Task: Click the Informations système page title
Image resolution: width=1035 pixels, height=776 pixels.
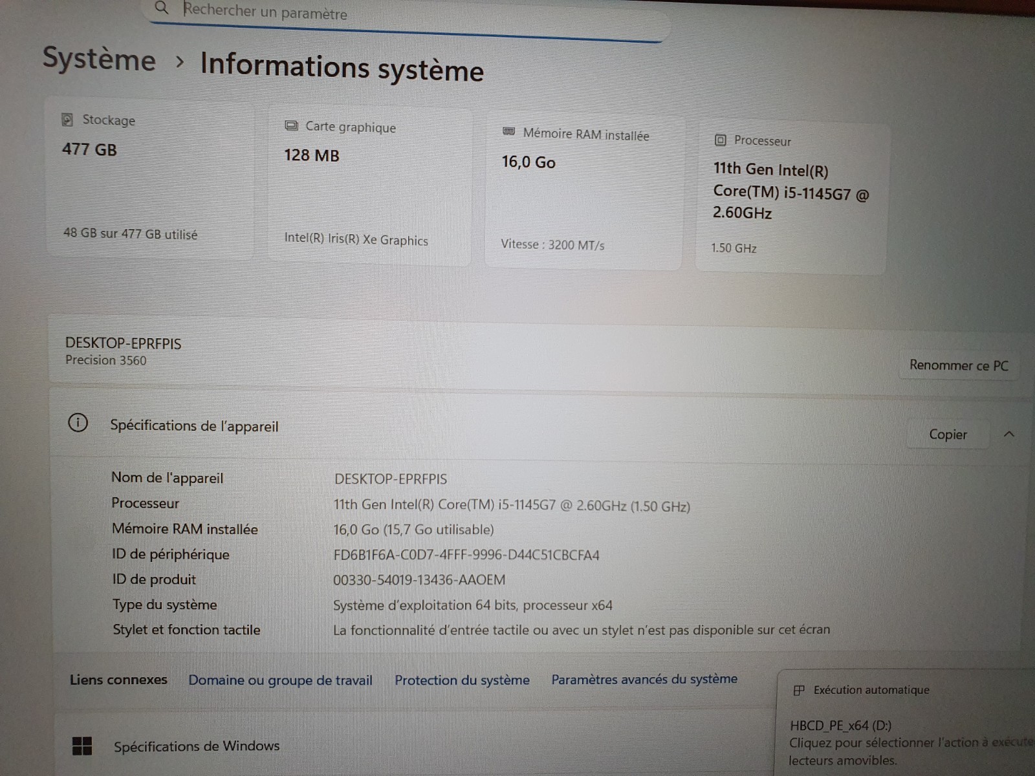Action: point(342,67)
